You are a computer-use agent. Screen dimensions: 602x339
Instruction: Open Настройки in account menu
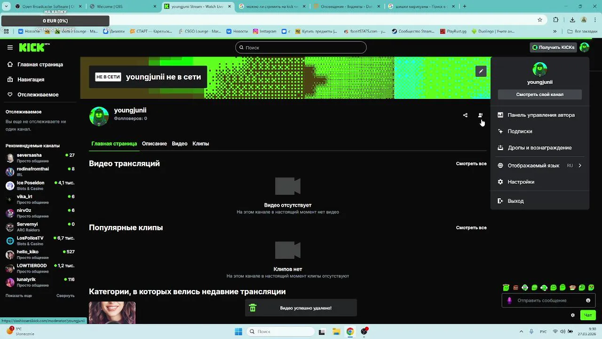(540, 182)
